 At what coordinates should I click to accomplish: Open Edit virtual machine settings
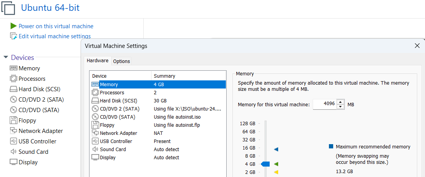pos(55,36)
